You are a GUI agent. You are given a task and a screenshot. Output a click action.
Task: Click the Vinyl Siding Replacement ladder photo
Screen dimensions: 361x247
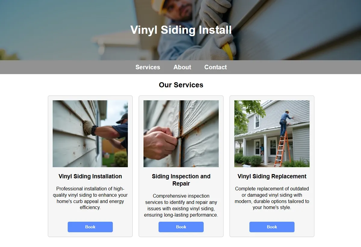[272, 134]
